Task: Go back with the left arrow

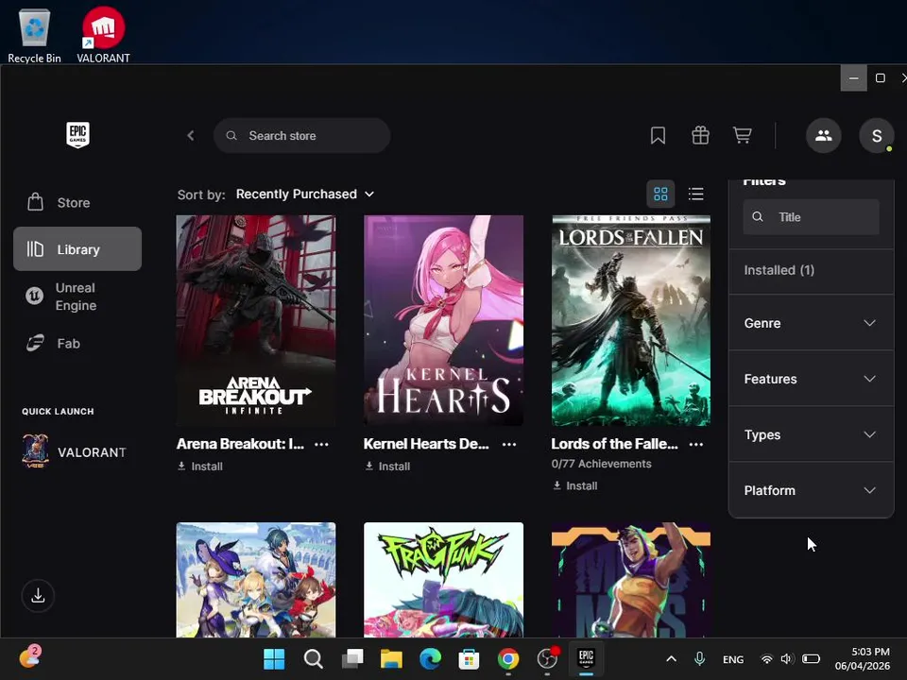Action: [191, 135]
